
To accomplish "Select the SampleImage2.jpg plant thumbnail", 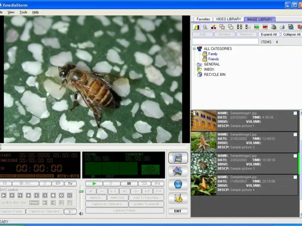I will [203, 142].
